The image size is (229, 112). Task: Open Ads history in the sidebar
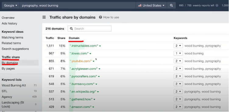pyautogui.click(x=9, y=23)
